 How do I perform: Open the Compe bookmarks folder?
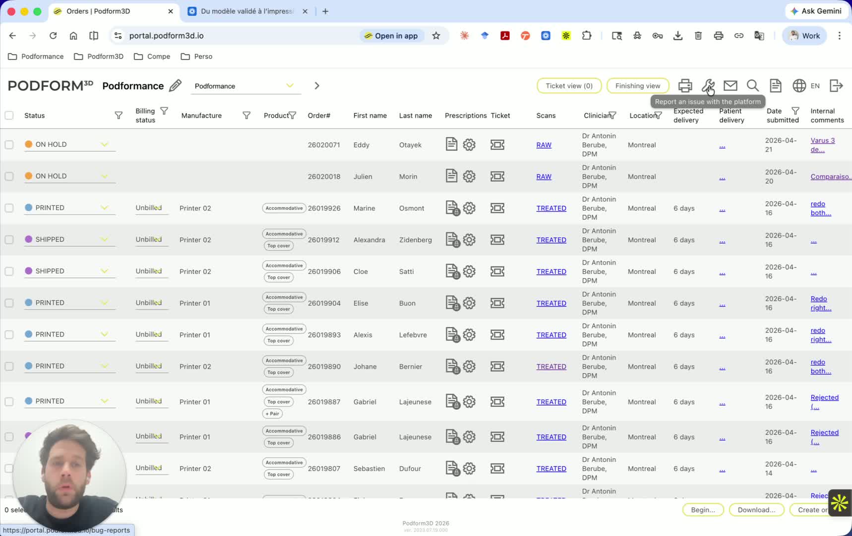pos(152,57)
